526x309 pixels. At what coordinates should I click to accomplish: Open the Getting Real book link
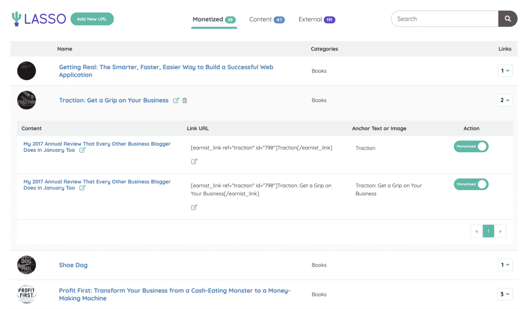point(166,71)
